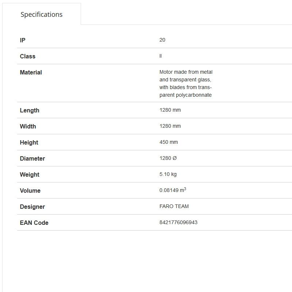
Task: Click the motor material description text
Action: [x=186, y=84]
